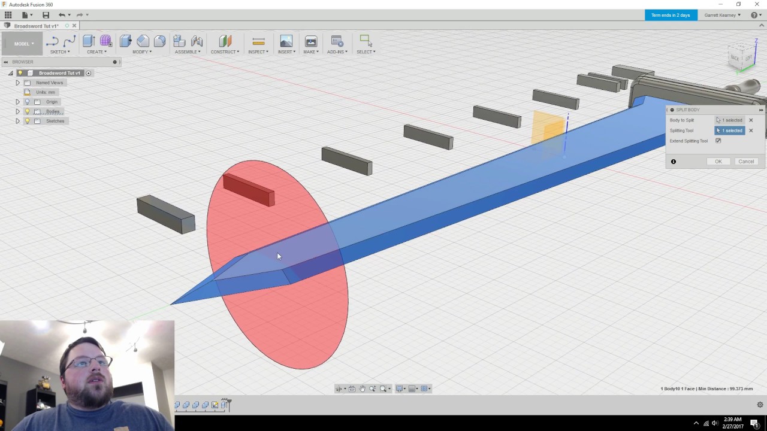Open the File menu icon
Viewport: 767px width, 431px height.
pyautogui.click(x=26, y=15)
